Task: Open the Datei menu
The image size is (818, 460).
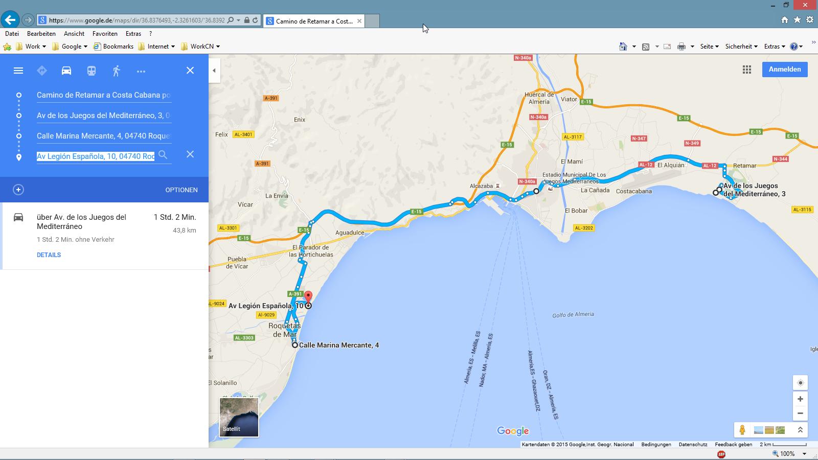Action: pyautogui.click(x=12, y=34)
